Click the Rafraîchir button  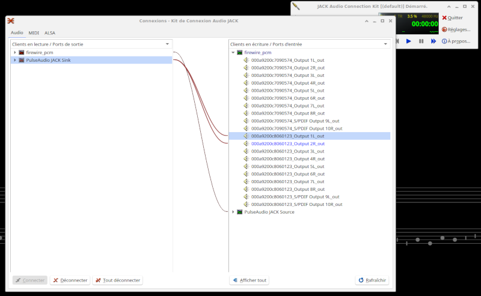pos(372,280)
